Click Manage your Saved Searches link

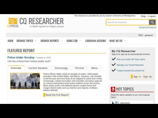click(x=130, y=65)
